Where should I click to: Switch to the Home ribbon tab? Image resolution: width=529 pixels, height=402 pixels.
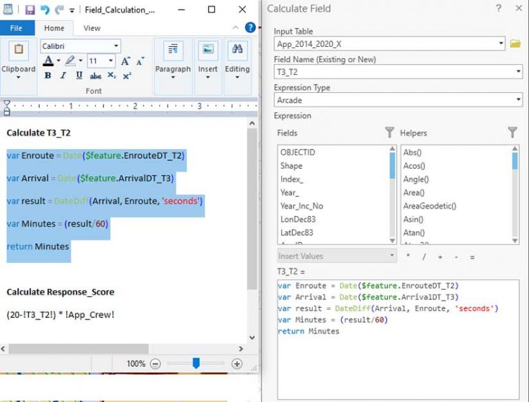pyautogui.click(x=54, y=28)
